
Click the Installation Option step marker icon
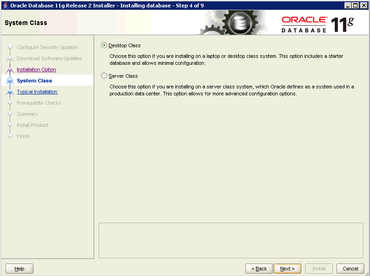point(10,70)
